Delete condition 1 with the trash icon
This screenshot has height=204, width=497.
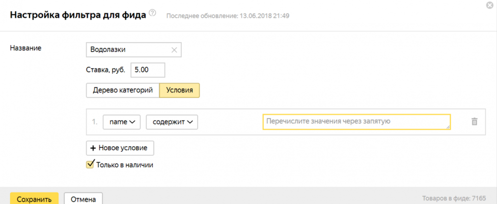click(474, 122)
